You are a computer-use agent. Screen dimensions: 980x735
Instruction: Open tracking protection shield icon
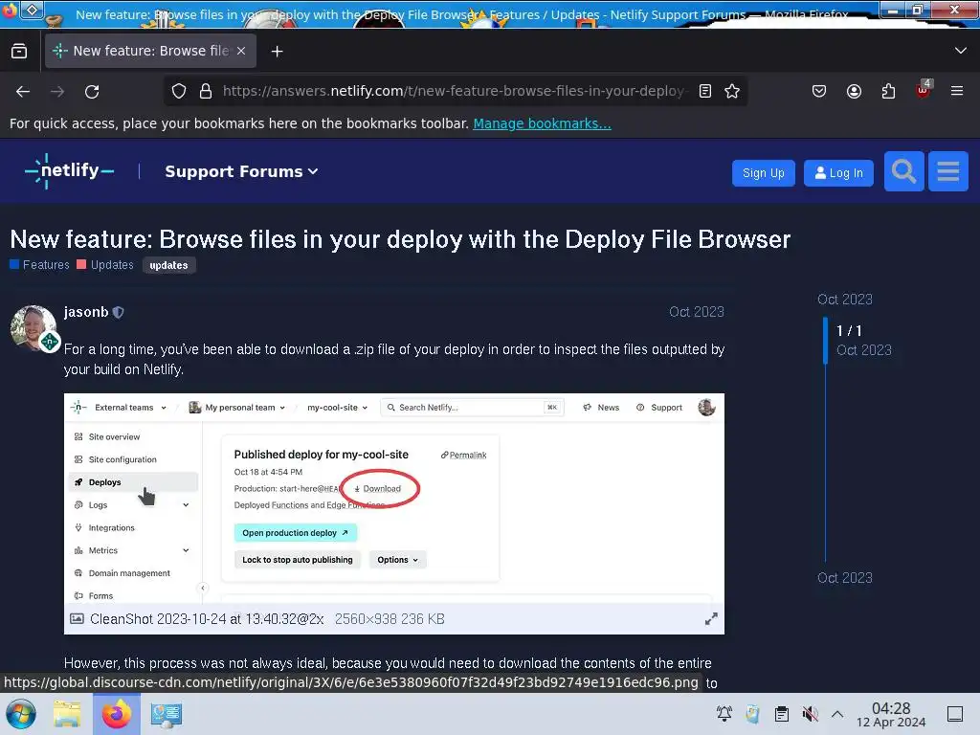179,91
